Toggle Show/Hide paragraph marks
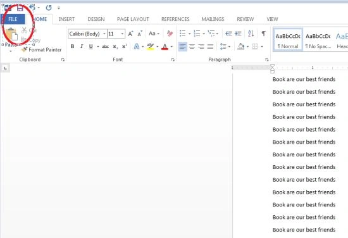Screen dimensions: 348x238 click(264, 34)
